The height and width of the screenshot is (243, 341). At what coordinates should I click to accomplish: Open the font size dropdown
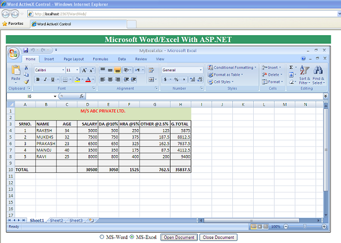(x=77, y=70)
